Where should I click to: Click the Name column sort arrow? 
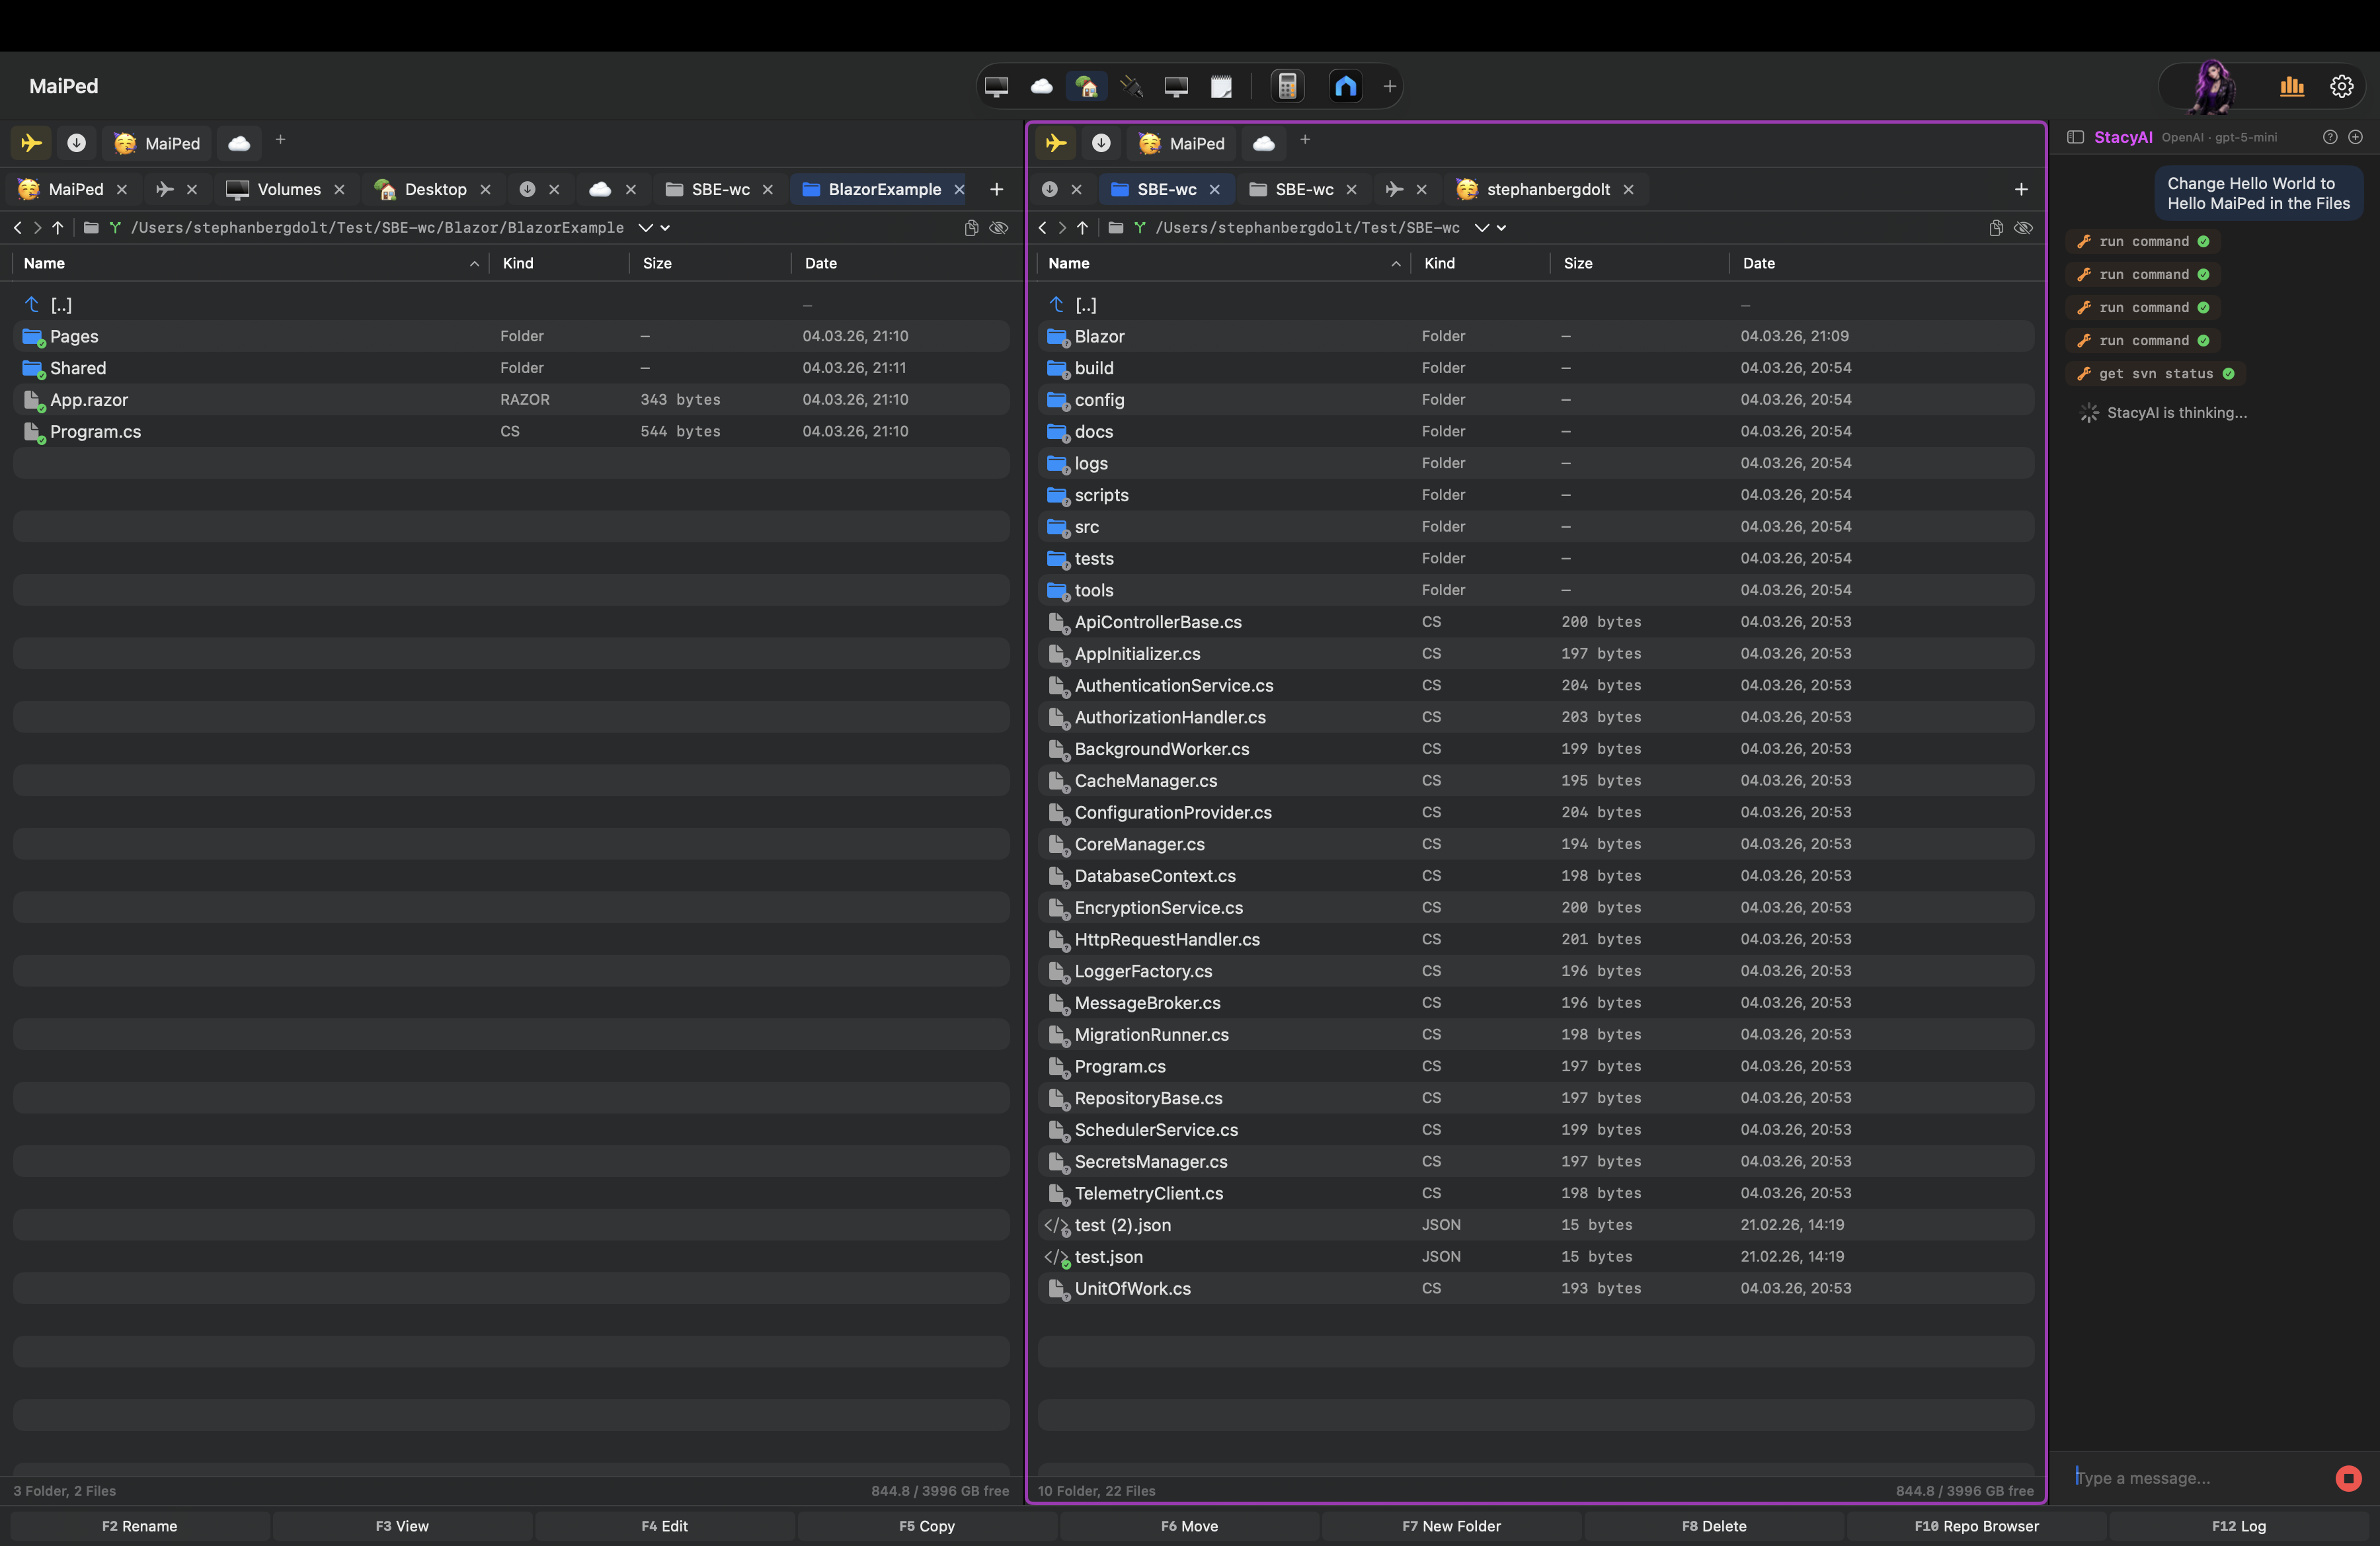(x=474, y=263)
